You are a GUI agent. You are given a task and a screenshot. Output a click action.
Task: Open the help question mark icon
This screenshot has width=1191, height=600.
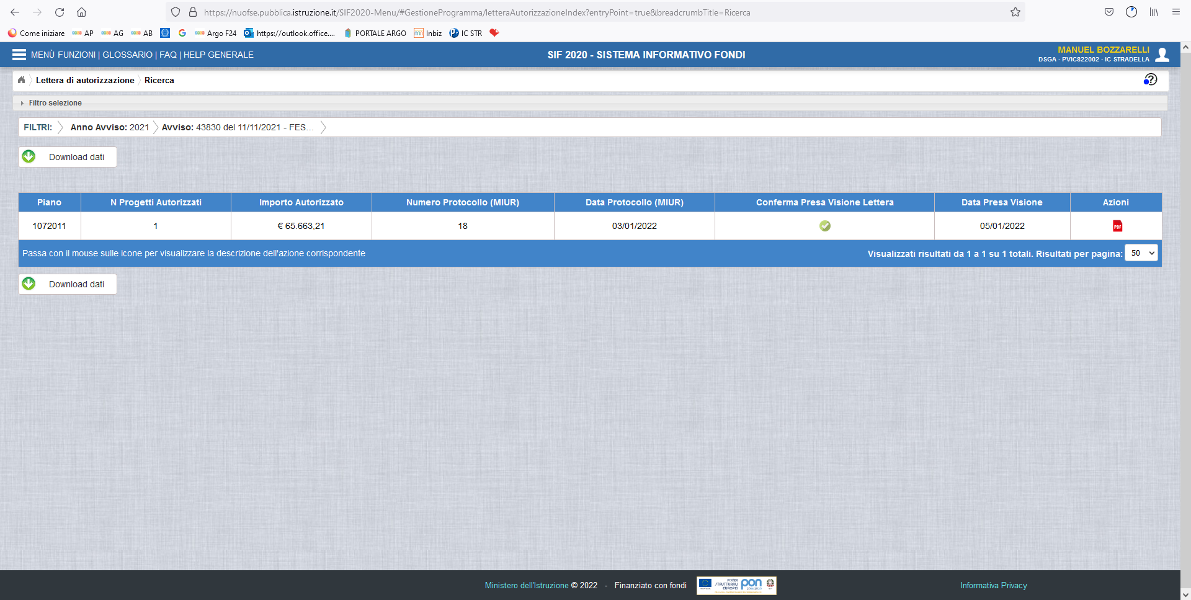coord(1150,79)
